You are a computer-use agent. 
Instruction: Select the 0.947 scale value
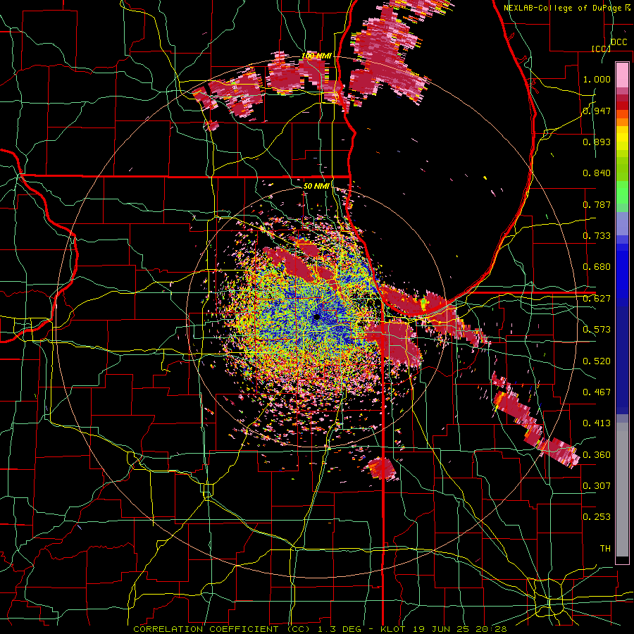pos(597,111)
